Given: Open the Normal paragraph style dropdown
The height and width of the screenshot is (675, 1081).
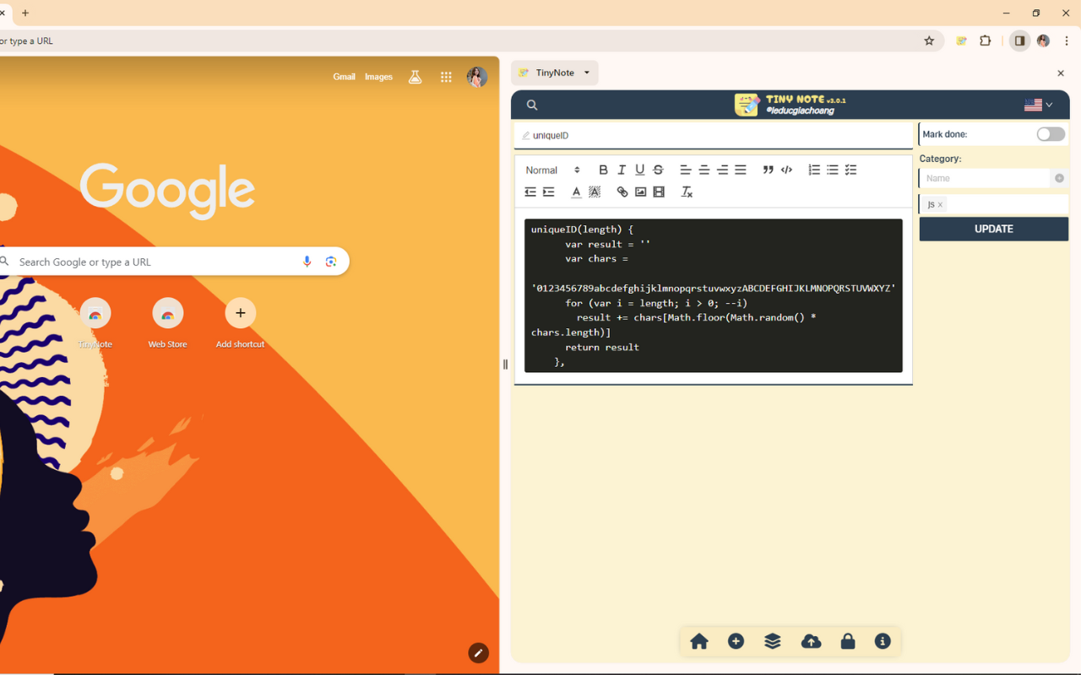Looking at the screenshot, I should coord(549,170).
